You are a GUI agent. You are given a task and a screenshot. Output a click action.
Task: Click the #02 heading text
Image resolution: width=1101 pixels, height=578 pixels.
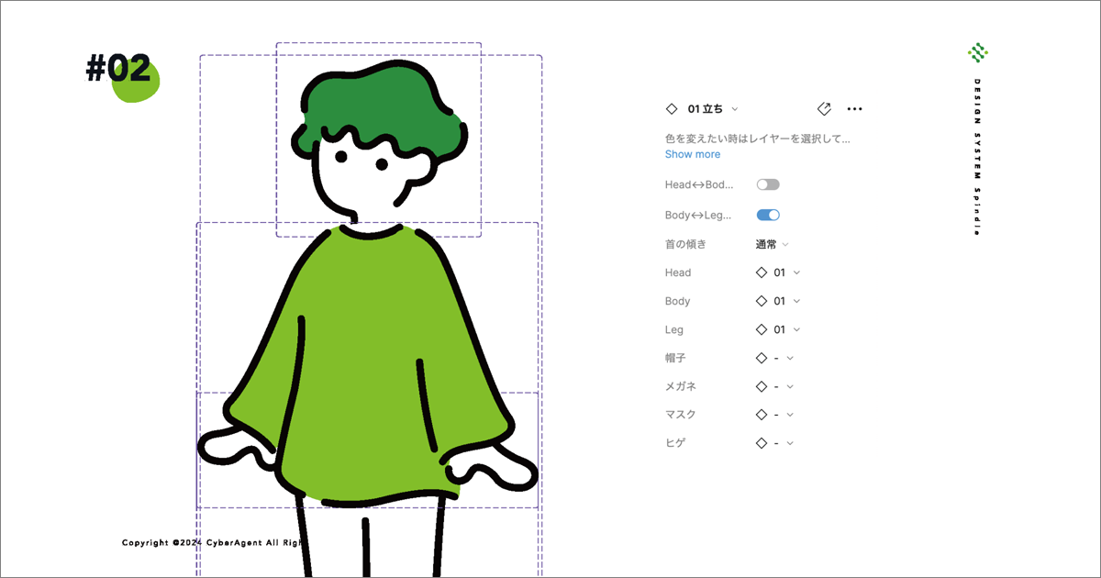click(x=118, y=68)
